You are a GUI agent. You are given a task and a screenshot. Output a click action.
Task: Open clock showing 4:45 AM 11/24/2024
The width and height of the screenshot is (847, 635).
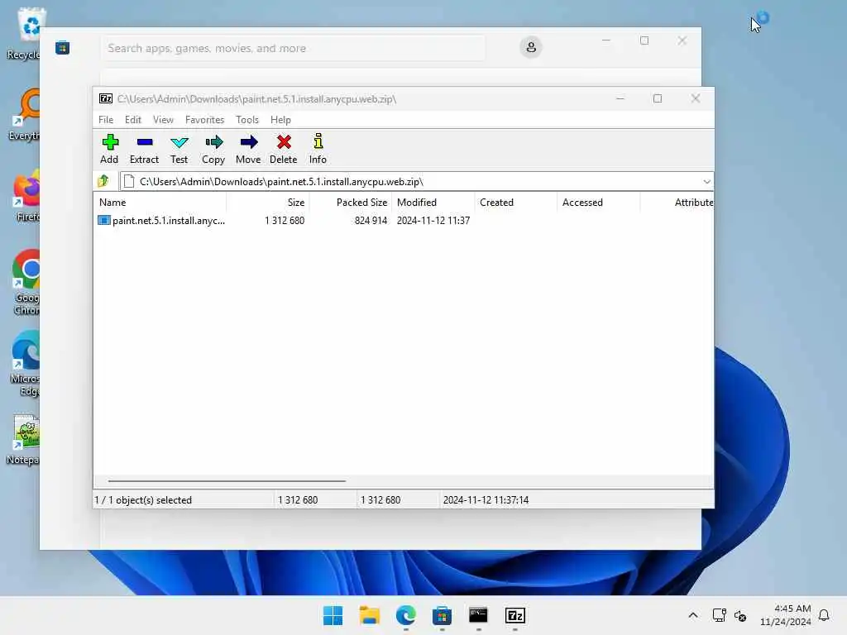786,615
